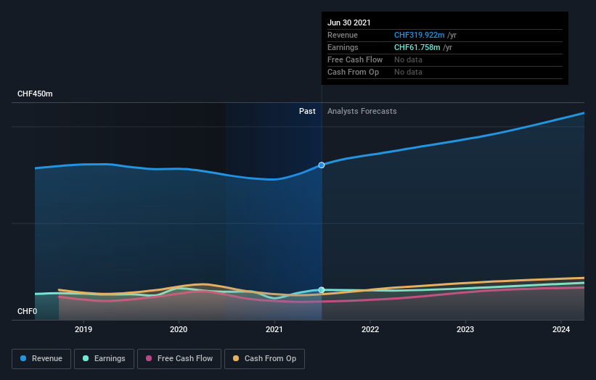Click the 2021 x-axis label
The height and width of the screenshot is (380, 596).
[x=274, y=329]
